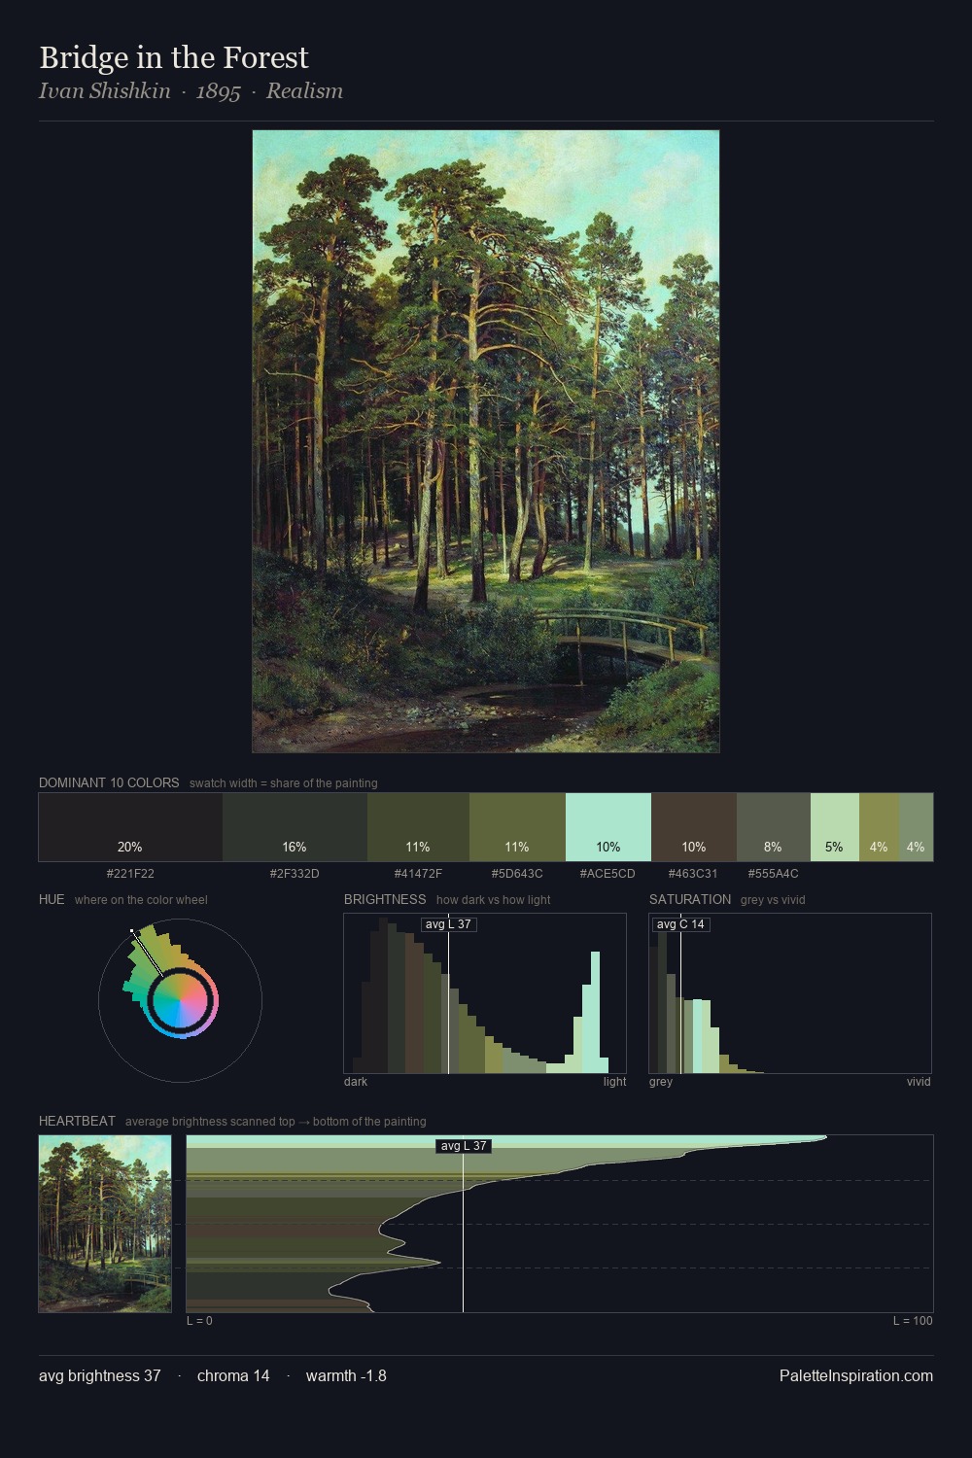The width and height of the screenshot is (972, 1458).
Task: Click hex code '#5D643C' text
Action: pyautogui.click(x=517, y=873)
